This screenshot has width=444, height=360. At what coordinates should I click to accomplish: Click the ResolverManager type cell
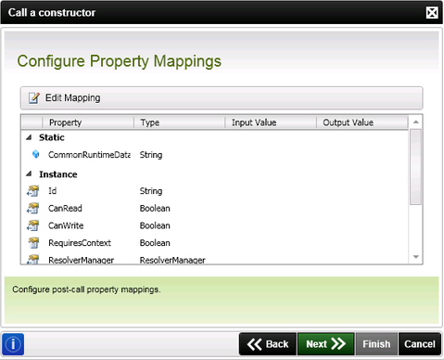(x=172, y=260)
